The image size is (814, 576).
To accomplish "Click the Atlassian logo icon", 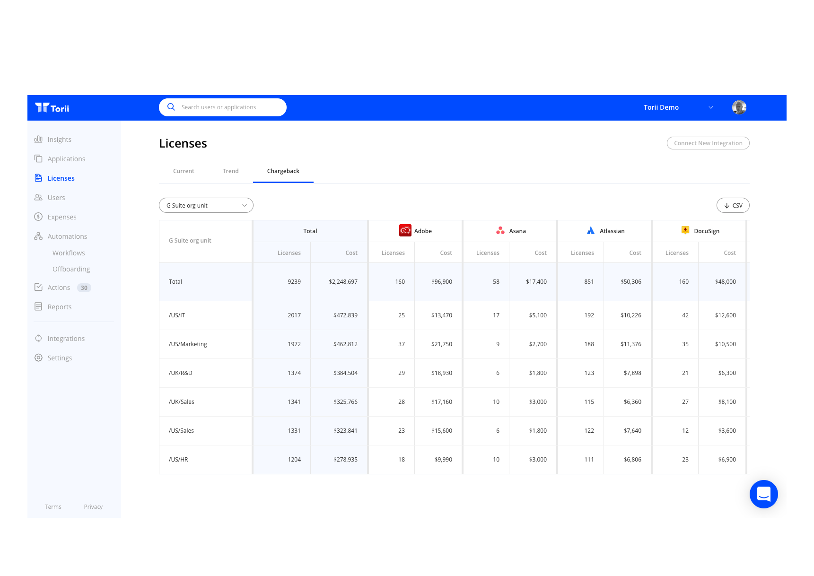I will (591, 231).
